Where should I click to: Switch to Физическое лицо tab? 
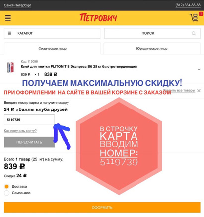point(52,49)
